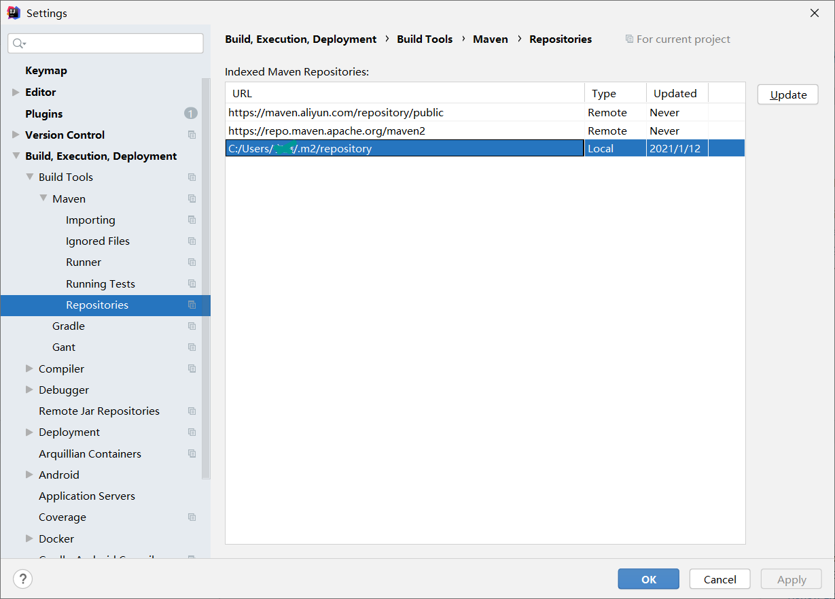Click the project-level icon next to Compiler
The height and width of the screenshot is (599, 835).
(192, 369)
